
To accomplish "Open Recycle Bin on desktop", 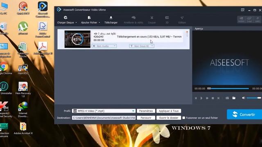I will (x=4, y=28).
